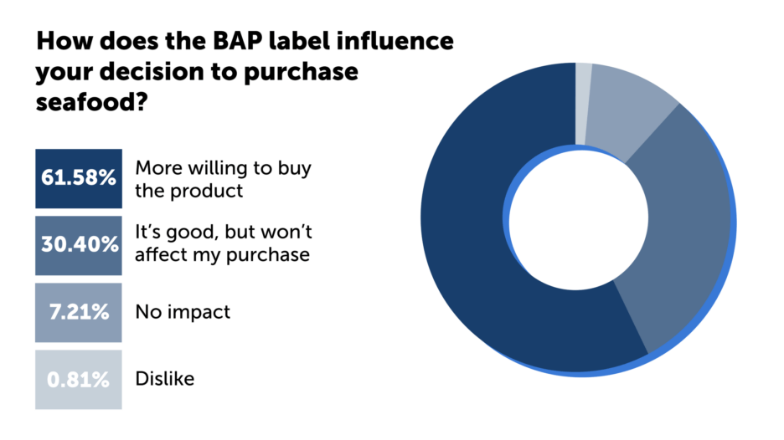Select the 7.21% legend swatch
Screen dimensions: 784x440
pyautogui.click(x=79, y=312)
